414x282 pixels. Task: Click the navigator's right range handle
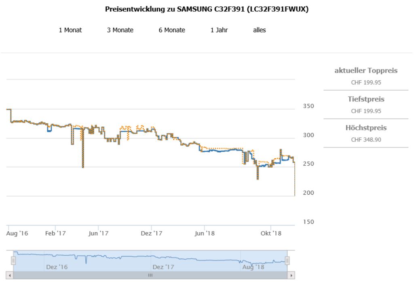click(x=287, y=261)
